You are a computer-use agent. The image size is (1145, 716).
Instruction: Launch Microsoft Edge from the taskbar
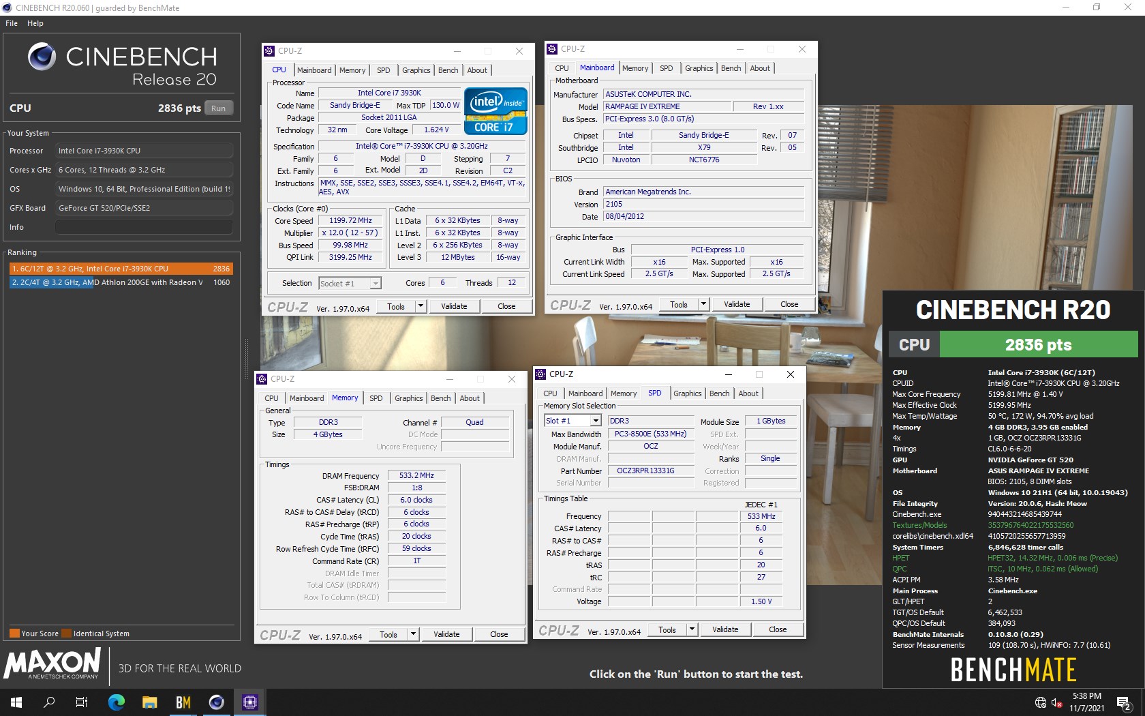tap(116, 702)
